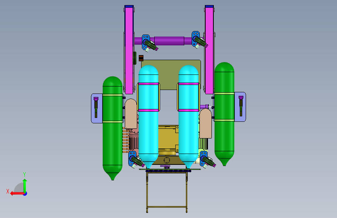Screen dimensions: 337x218
Task: Click the copper radiator fins on the left
Action: tap(126, 140)
